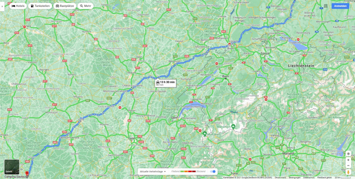The width and height of the screenshot is (355, 179).
Task: Click the my location target icon
Action: [x=348, y=154]
